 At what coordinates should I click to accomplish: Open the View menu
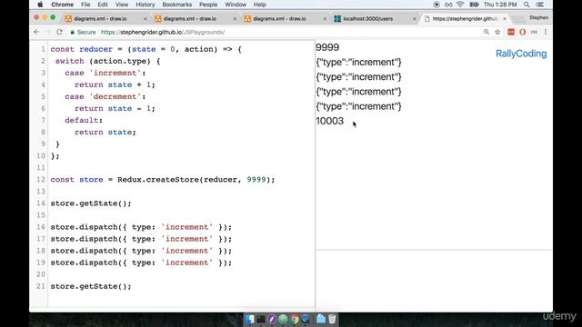coord(121,5)
